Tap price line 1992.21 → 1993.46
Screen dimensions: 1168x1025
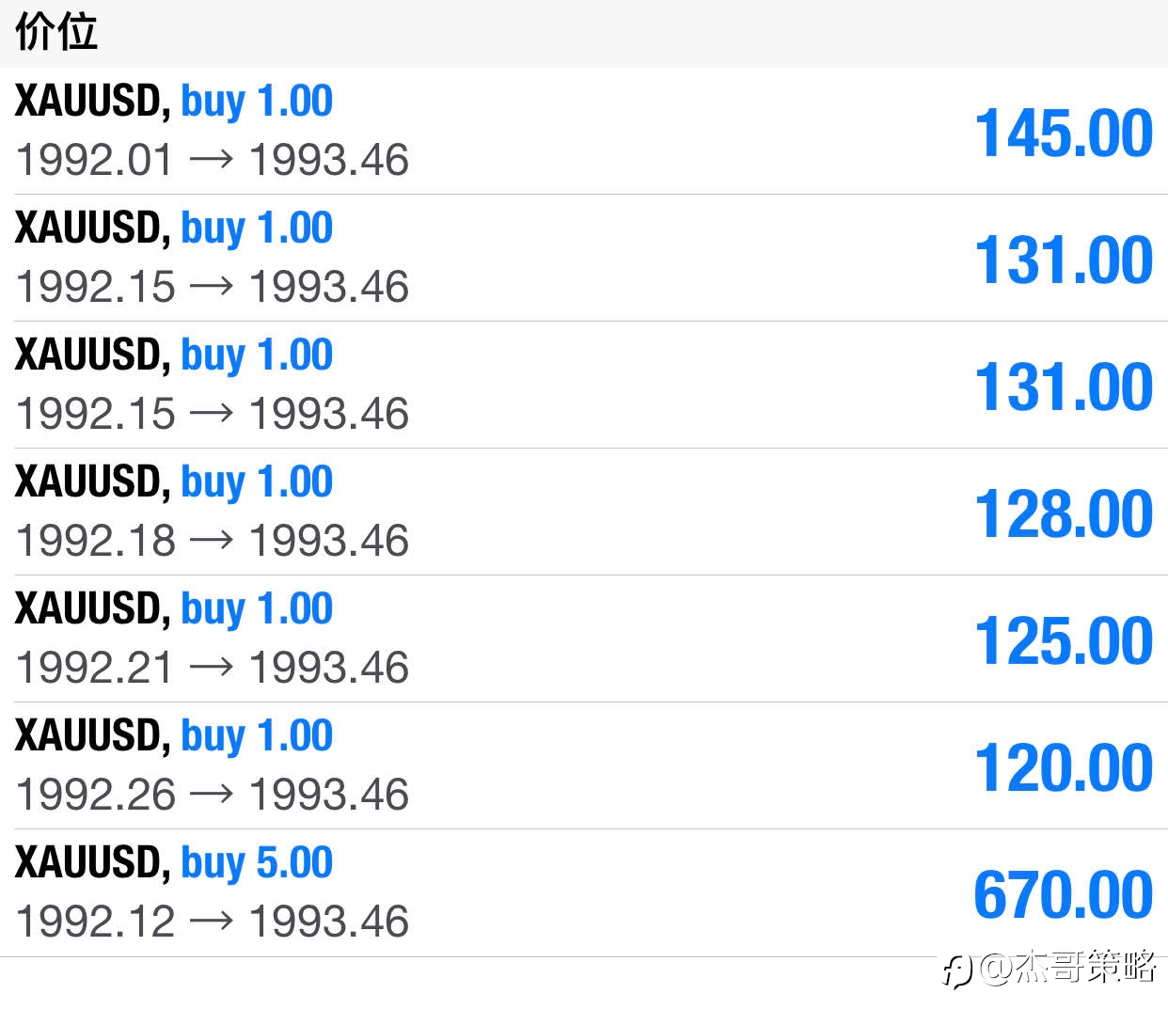213,667
